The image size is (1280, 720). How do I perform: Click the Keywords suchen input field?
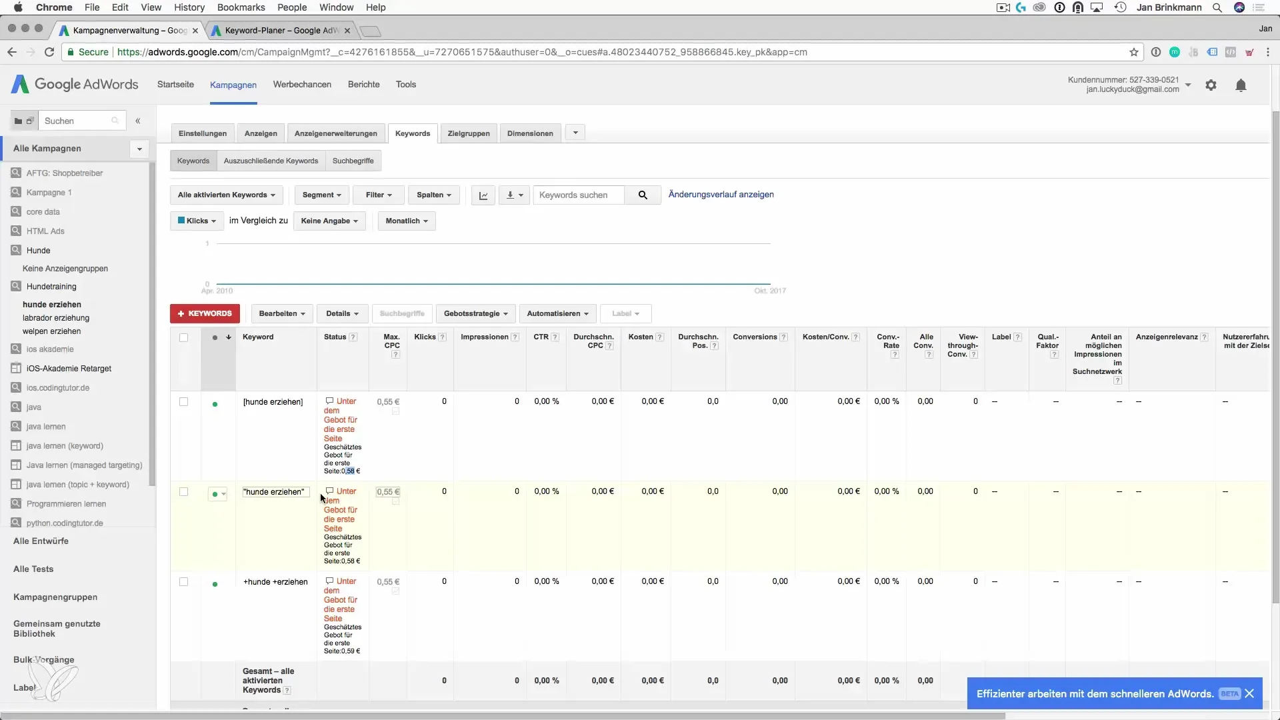(579, 195)
